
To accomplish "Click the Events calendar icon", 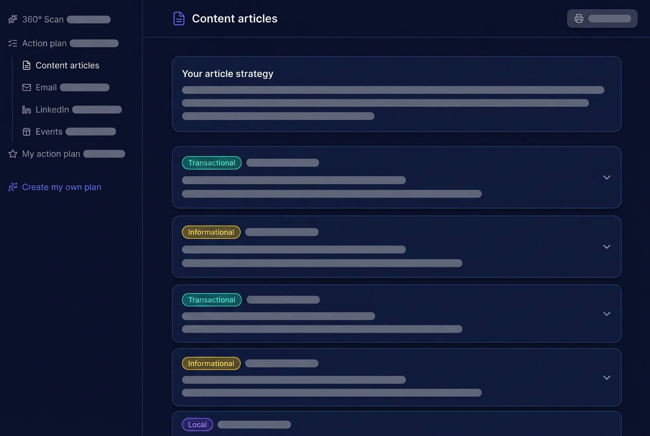I will point(26,132).
